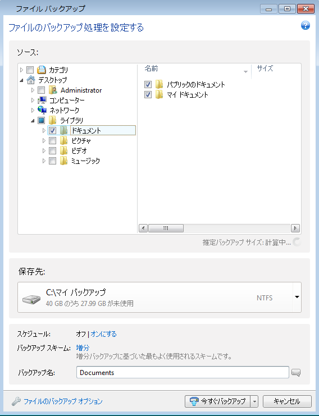Open dropdown arrow beside 今すぐバックアップ
The image size is (319, 416).
coord(254,401)
